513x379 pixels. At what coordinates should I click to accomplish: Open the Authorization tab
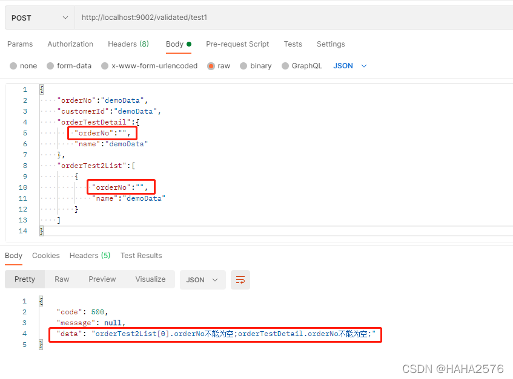coord(70,44)
